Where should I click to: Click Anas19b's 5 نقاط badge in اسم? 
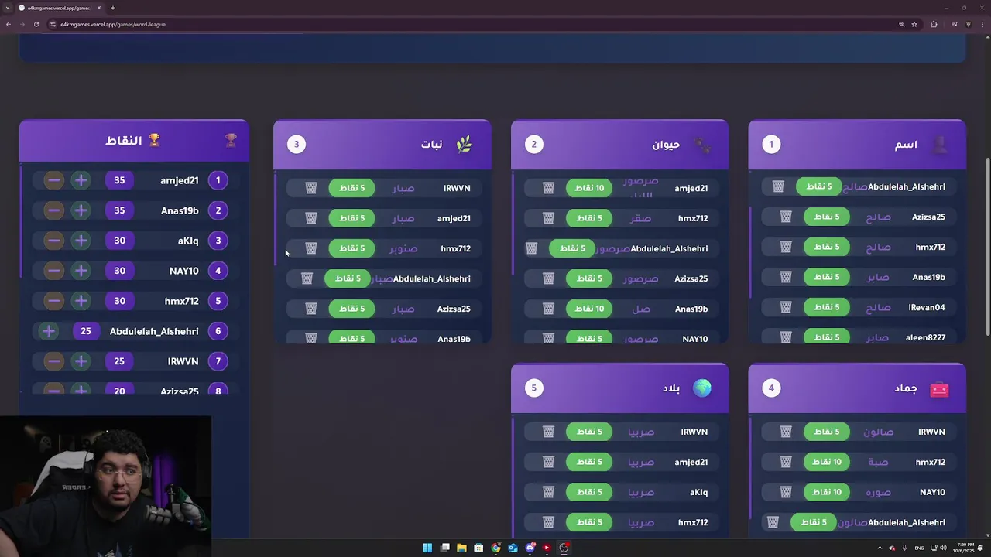827,277
